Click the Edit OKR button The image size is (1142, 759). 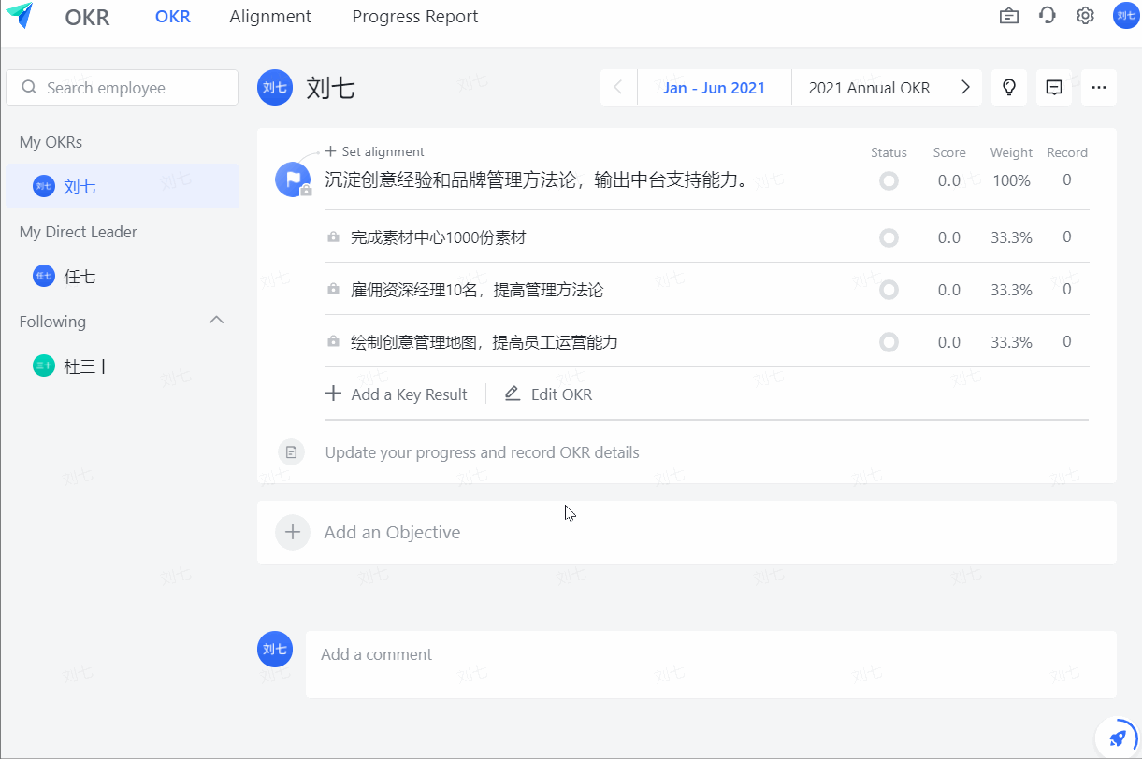[548, 394]
